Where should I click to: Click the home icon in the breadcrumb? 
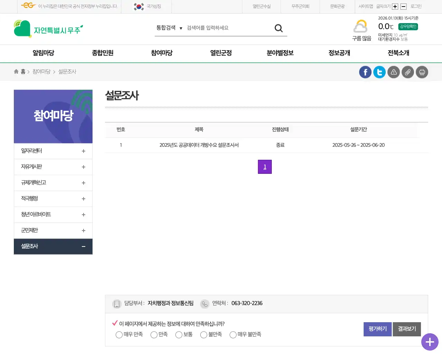tap(16, 71)
